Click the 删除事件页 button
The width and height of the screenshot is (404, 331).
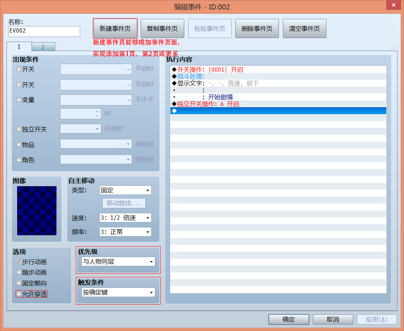pos(257,28)
